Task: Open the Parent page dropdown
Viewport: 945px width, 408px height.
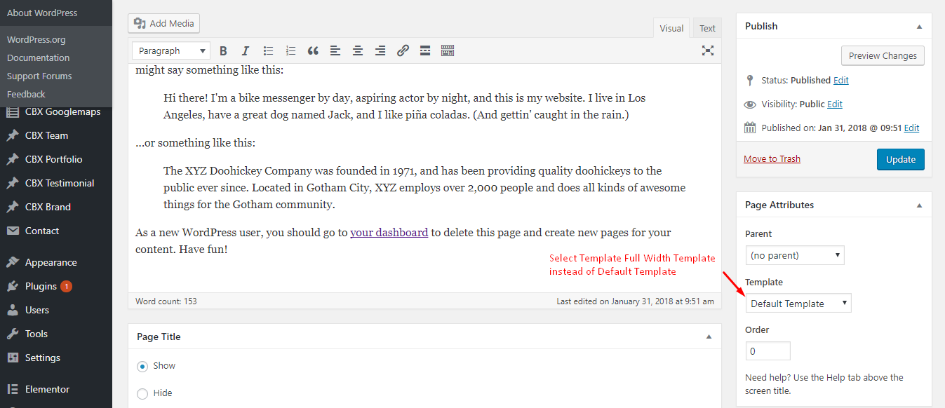Action: tap(795, 255)
